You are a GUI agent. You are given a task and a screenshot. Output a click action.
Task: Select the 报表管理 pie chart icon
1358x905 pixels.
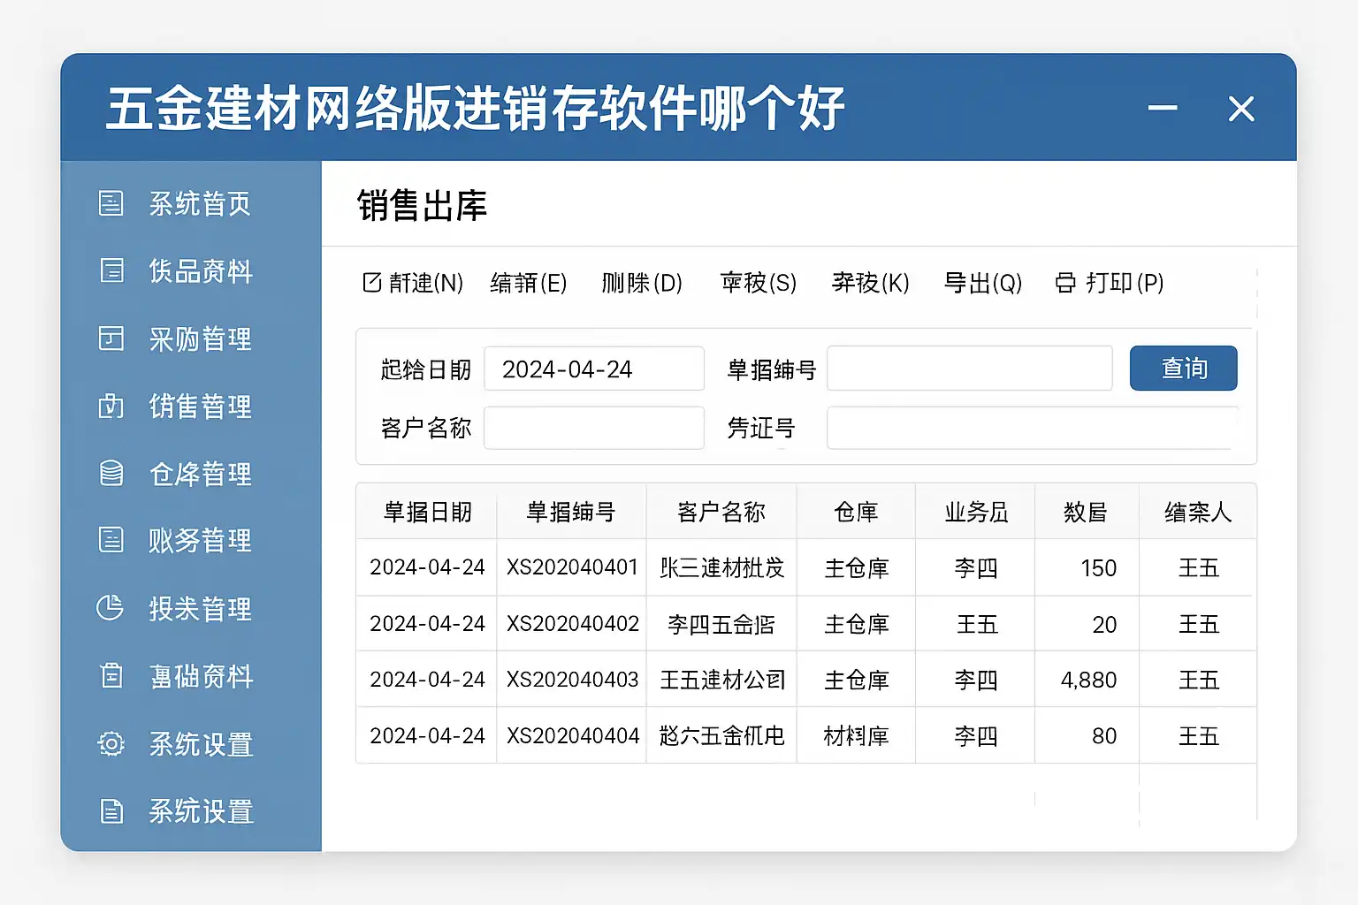pyautogui.click(x=110, y=608)
